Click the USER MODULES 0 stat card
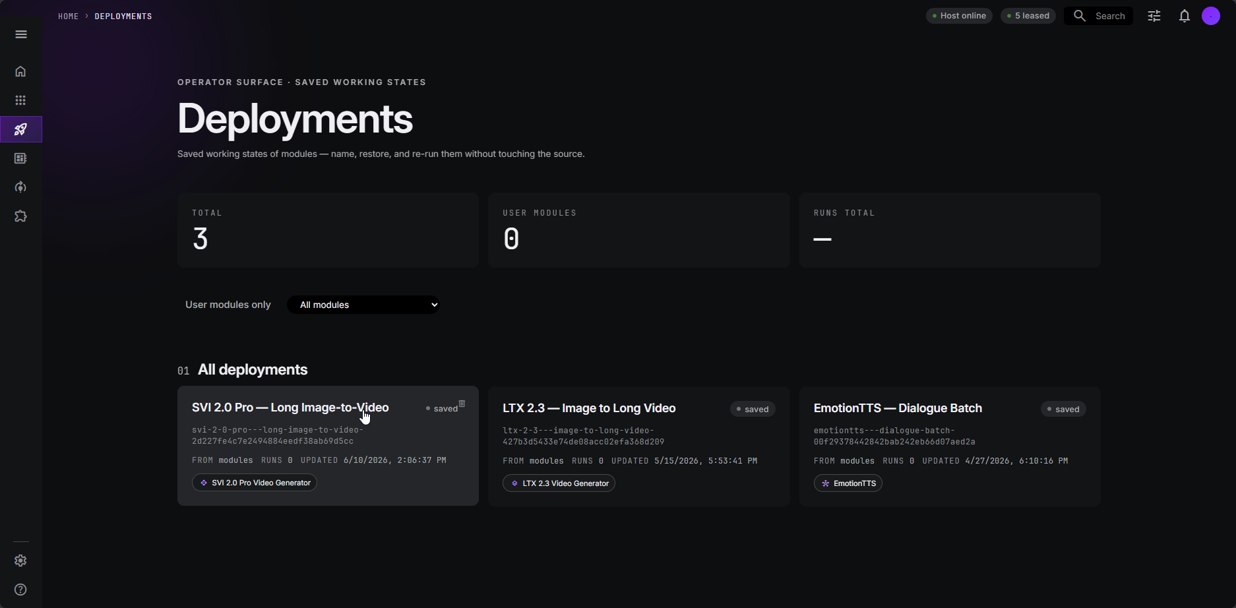Screen dimensions: 1236x608 (x=638, y=230)
